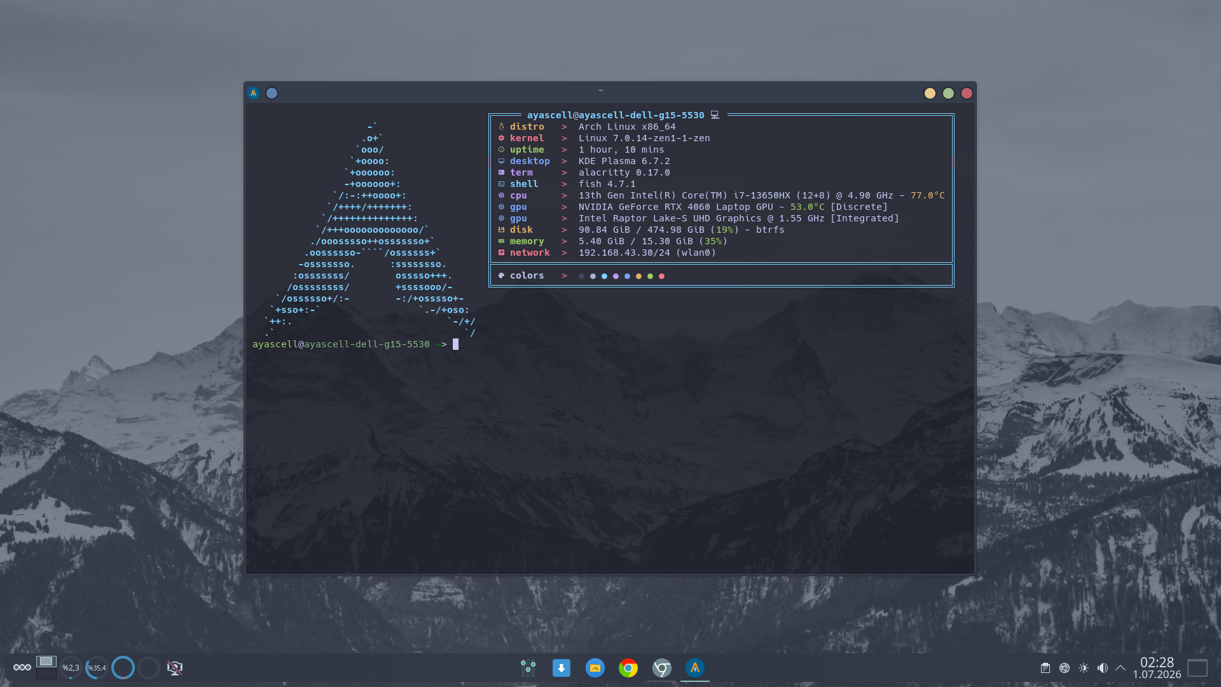Click '5.40 GiB / 15.30 GiB' memory value
The width and height of the screenshot is (1221, 687).
pyautogui.click(x=635, y=241)
